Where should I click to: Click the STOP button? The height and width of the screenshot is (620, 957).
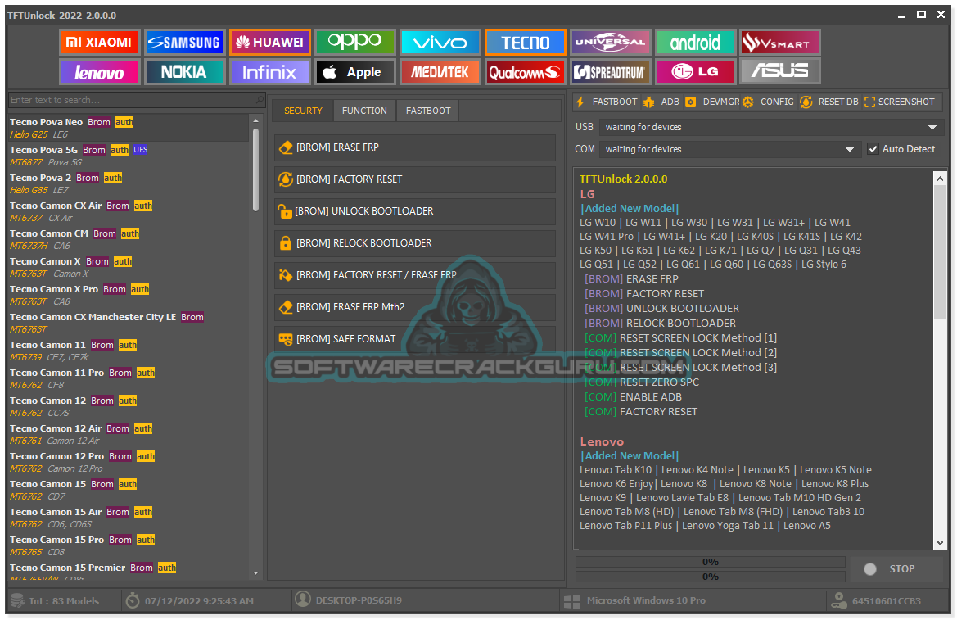pyautogui.click(x=896, y=568)
